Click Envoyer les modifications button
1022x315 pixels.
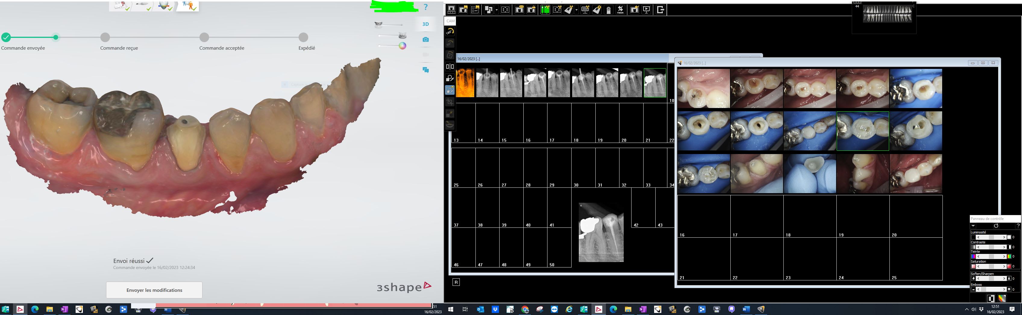click(154, 290)
